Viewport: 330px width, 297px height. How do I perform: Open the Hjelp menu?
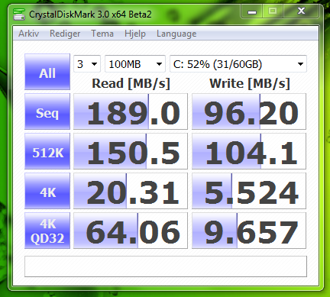pyautogui.click(x=135, y=34)
